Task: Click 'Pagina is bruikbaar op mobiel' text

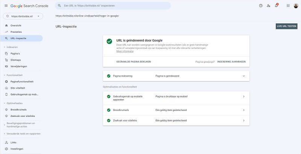Action: (x=172, y=97)
